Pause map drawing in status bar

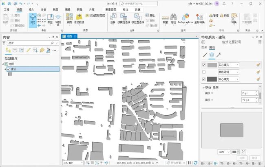(190, 163)
